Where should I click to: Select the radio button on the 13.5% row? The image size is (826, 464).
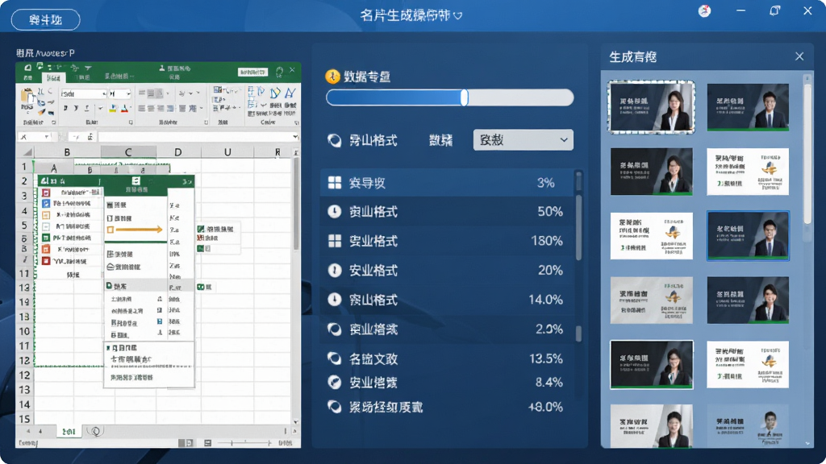click(334, 358)
